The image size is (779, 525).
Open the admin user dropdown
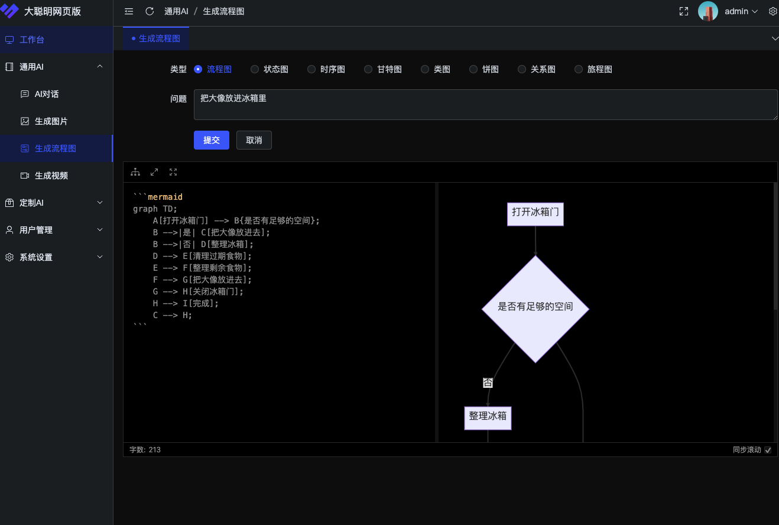(x=741, y=11)
